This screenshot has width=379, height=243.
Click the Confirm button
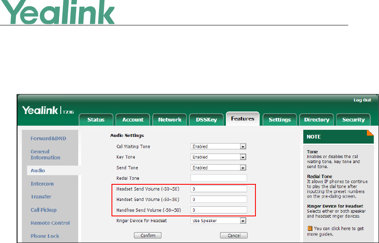tap(148, 236)
